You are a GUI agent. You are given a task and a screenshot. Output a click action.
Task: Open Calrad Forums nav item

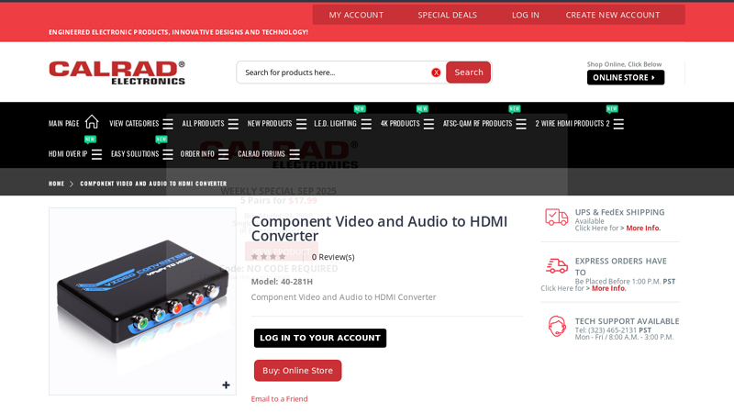(261, 154)
